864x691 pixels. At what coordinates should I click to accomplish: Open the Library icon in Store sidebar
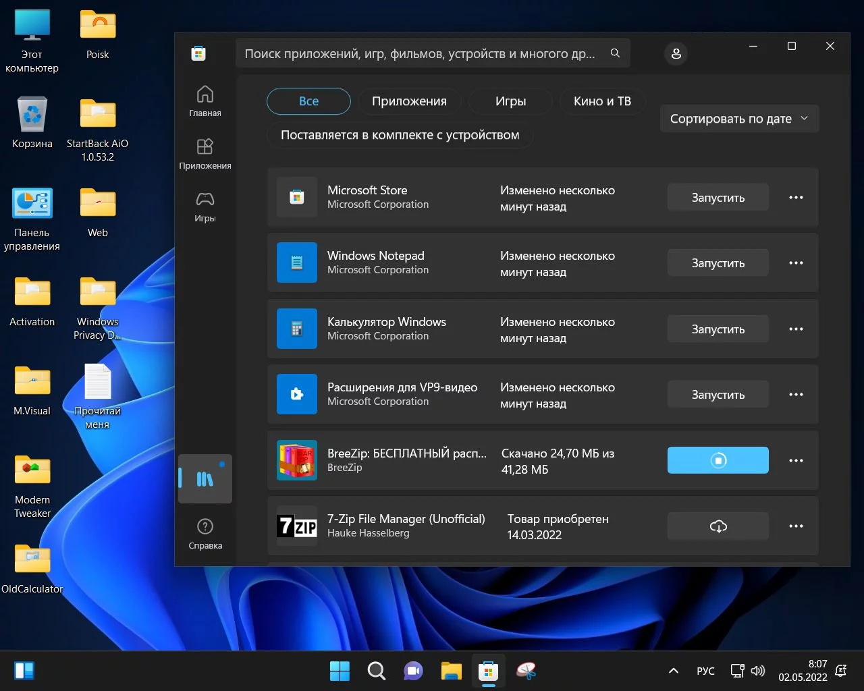[x=205, y=479]
